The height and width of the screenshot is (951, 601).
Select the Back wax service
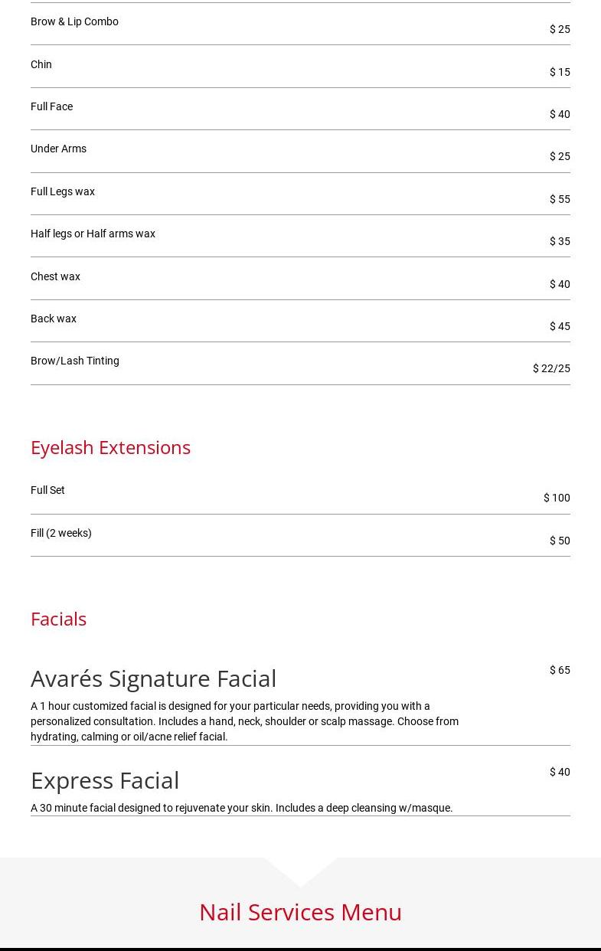point(54,319)
